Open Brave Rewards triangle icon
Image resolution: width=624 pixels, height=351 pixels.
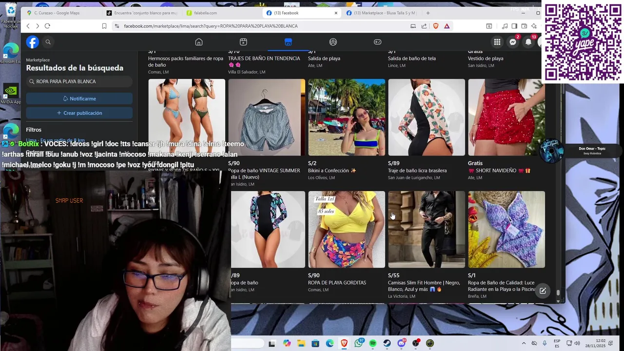pyautogui.click(x=447, y=26)
